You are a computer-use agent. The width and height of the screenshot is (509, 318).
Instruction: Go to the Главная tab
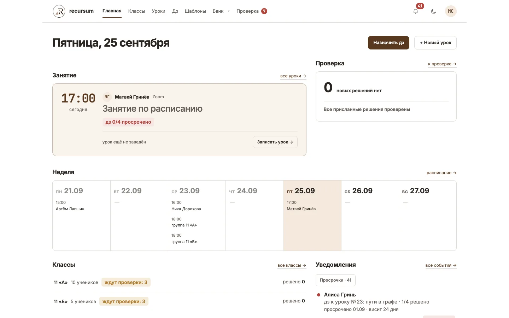point(112,11)
